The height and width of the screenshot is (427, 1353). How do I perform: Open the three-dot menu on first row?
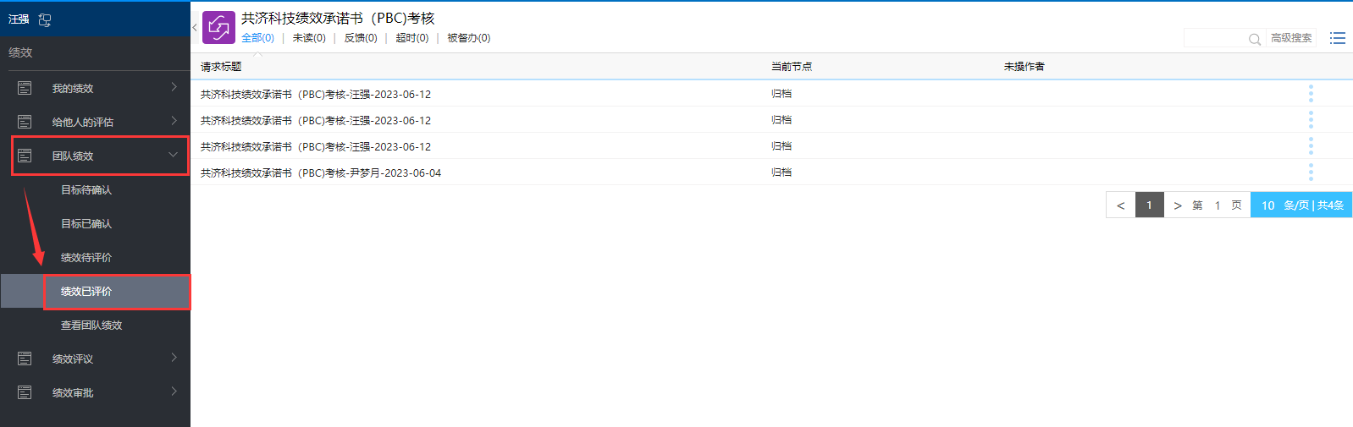(1310, 94)
